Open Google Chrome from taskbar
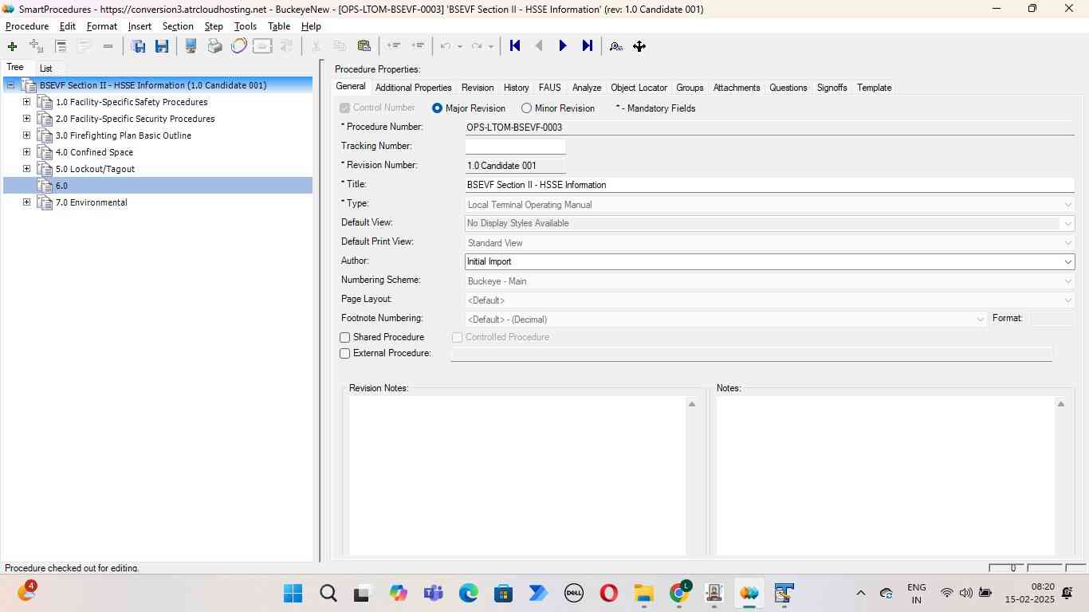 [679, 593]
